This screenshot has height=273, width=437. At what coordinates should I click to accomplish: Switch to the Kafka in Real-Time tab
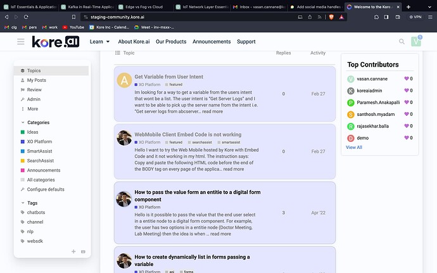[x=87, y=7]
